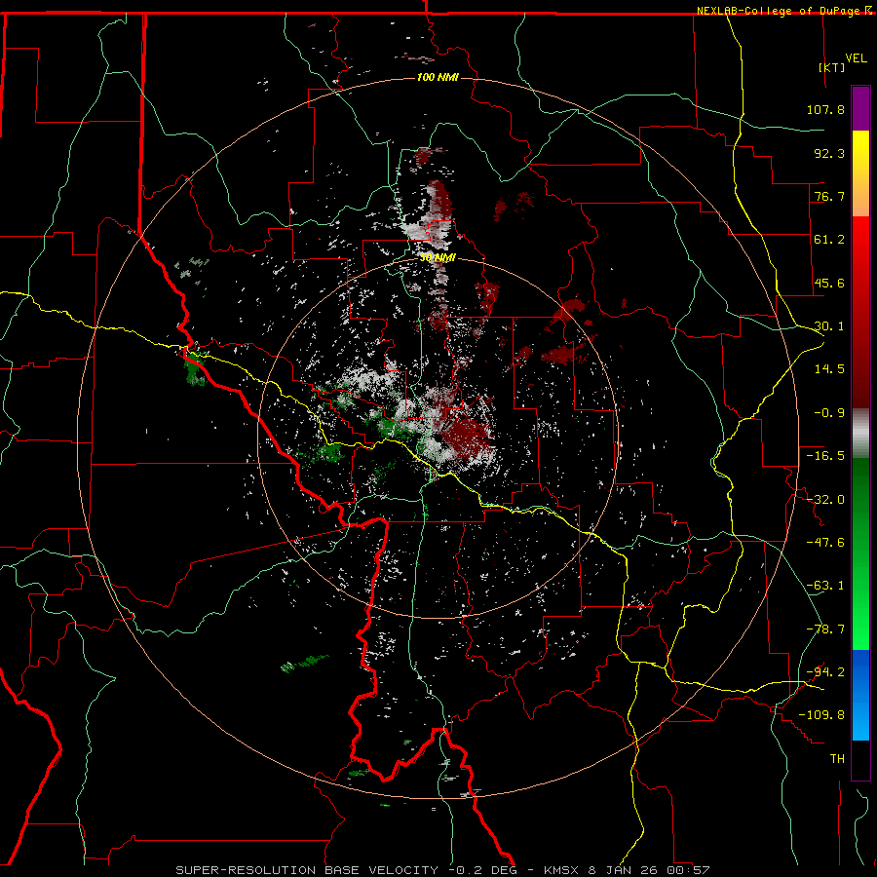Click the TH threshold label
The height and width of the screenshot is (877, 877).
837,759
